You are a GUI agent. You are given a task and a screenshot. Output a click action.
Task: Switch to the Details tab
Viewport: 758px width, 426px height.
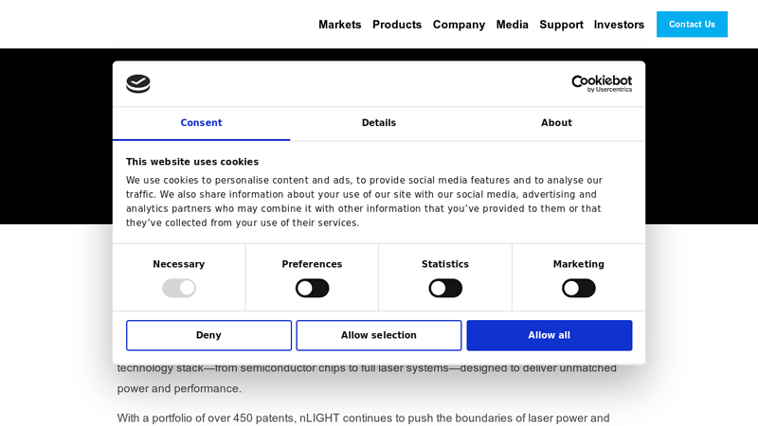click(x=379, y=123)
